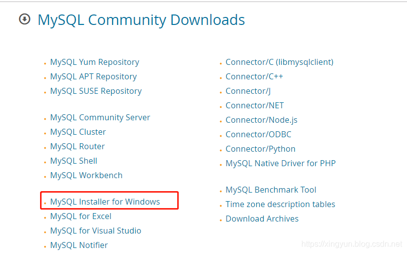Go to Connector/ODBC page
Screen dimensions: 407x253
258,135
